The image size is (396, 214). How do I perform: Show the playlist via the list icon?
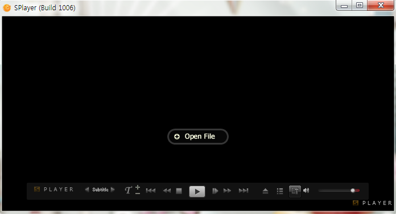(280, 191)
